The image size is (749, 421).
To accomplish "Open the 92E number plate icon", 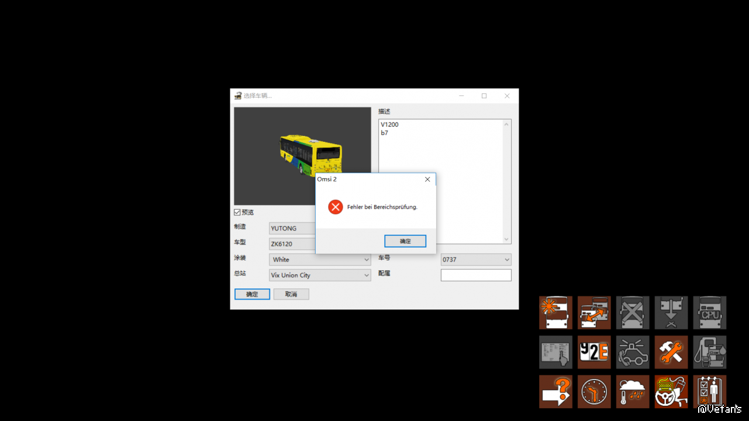I will [x=594, y=352].
